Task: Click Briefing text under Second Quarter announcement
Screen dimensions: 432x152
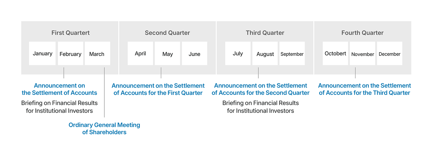Action: click(x=260, y=107)
